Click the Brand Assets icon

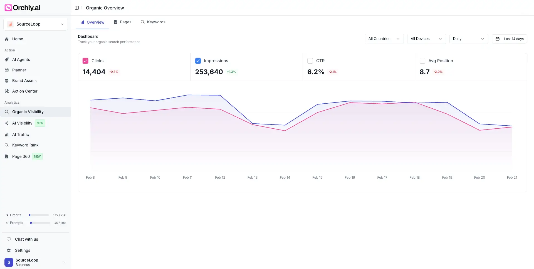pos(7,81)
